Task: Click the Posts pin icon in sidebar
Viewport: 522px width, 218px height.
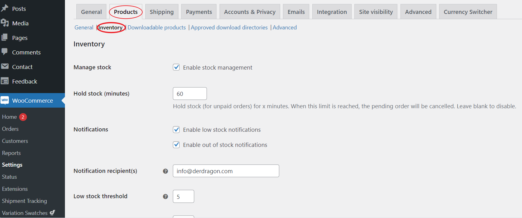Action: coord(5,8)
